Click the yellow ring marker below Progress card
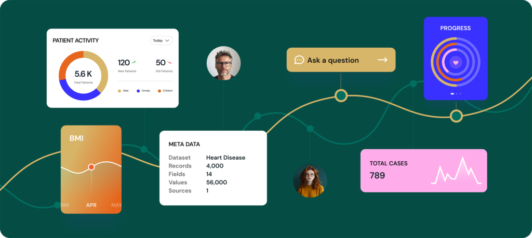 [x=456, y=116]
